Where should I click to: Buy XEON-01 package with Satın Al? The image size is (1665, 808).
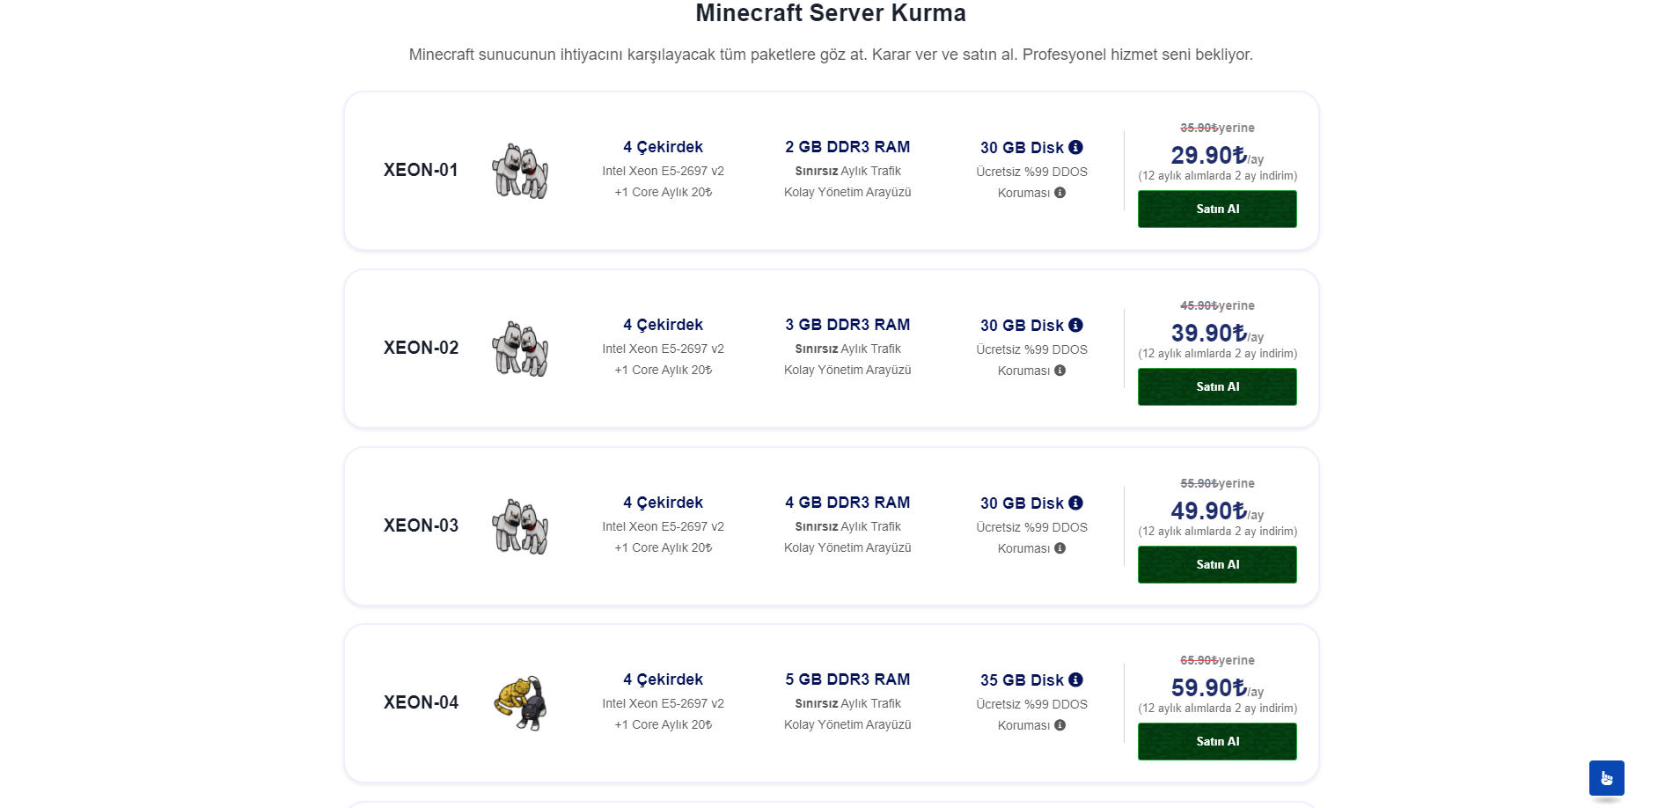click(x=1217, y=209)
